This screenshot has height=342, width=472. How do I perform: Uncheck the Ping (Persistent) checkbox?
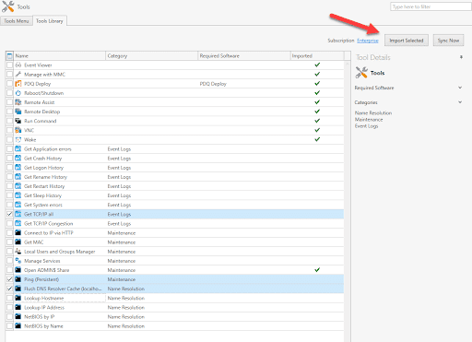coord(9,279)
